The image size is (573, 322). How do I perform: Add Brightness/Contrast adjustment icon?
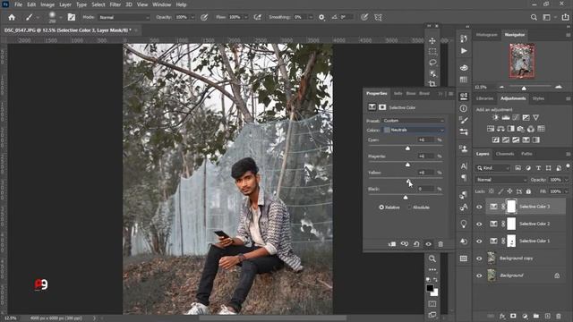click(x=495, y=117)
